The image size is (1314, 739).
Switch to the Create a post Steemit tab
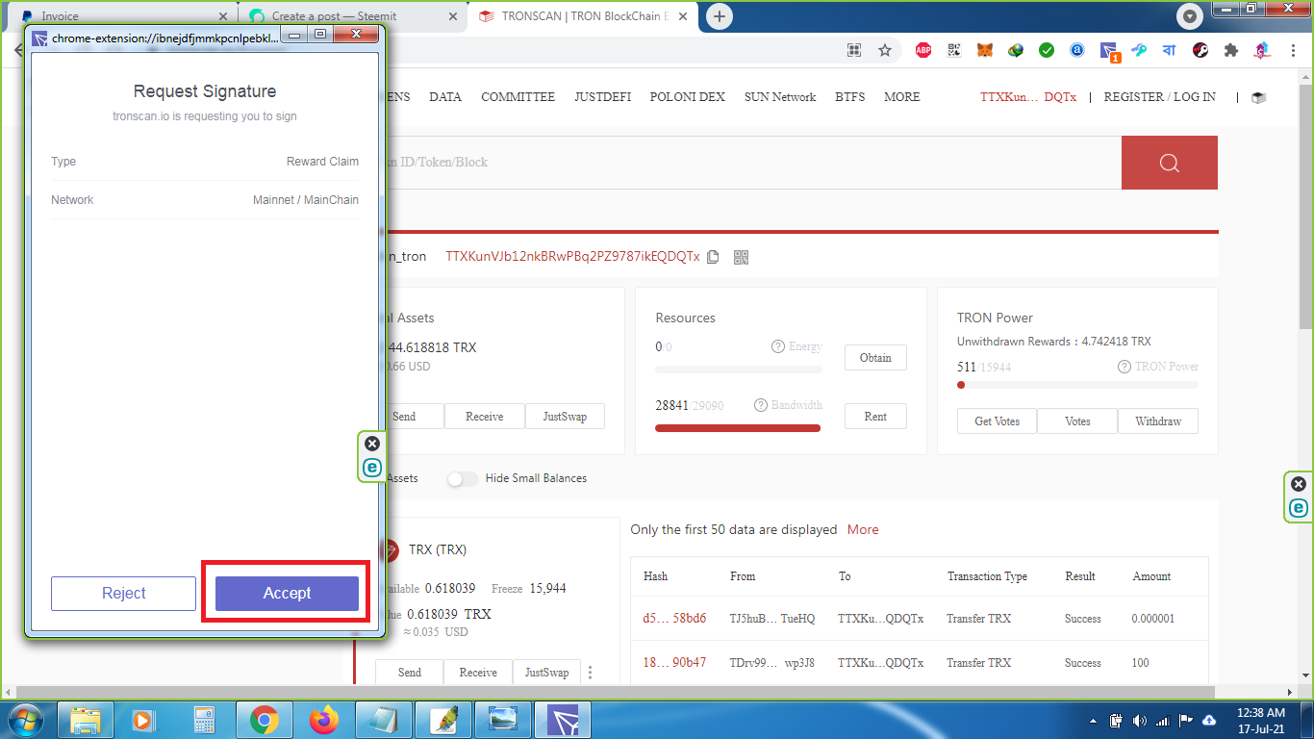[x=352, y=16]
